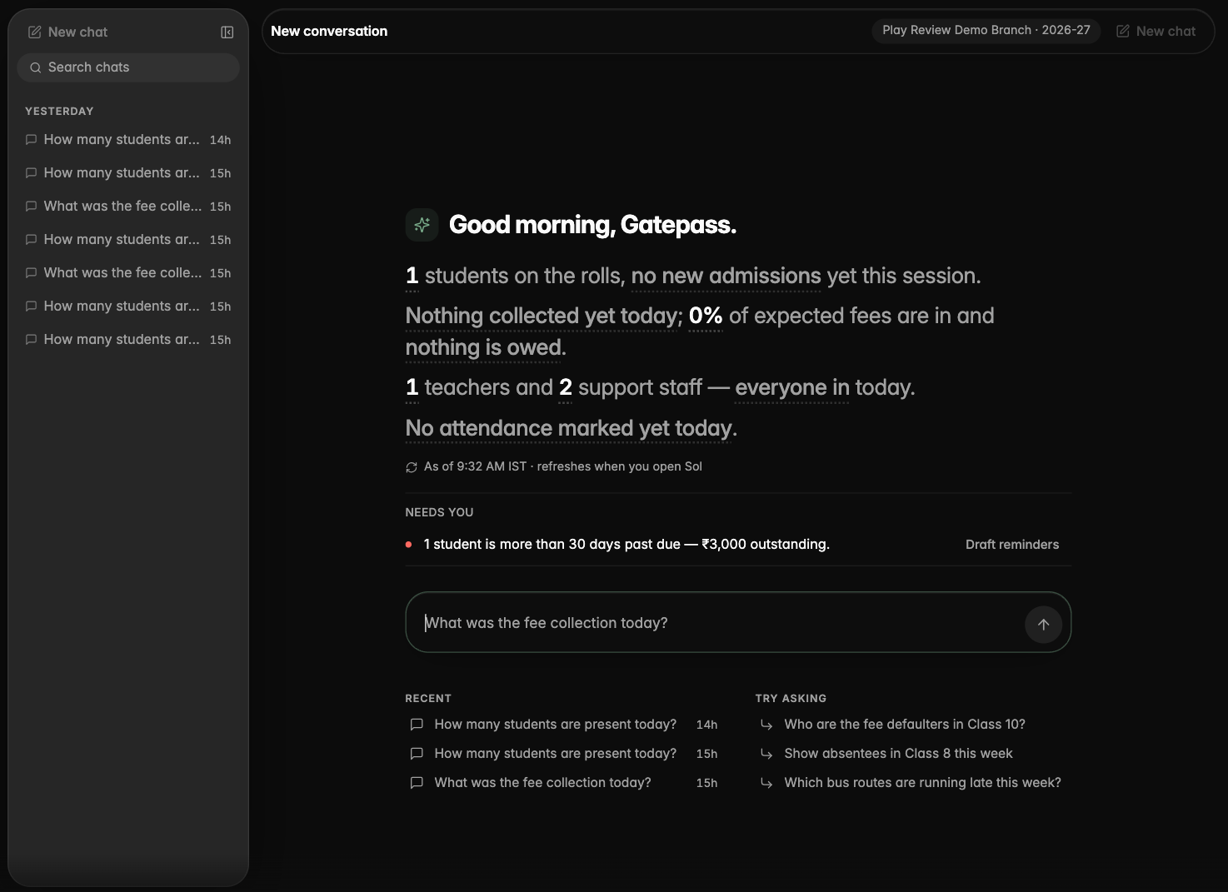The image size is (1228, 892).
Task: Click Draft reminders link
Action: 1012,545
